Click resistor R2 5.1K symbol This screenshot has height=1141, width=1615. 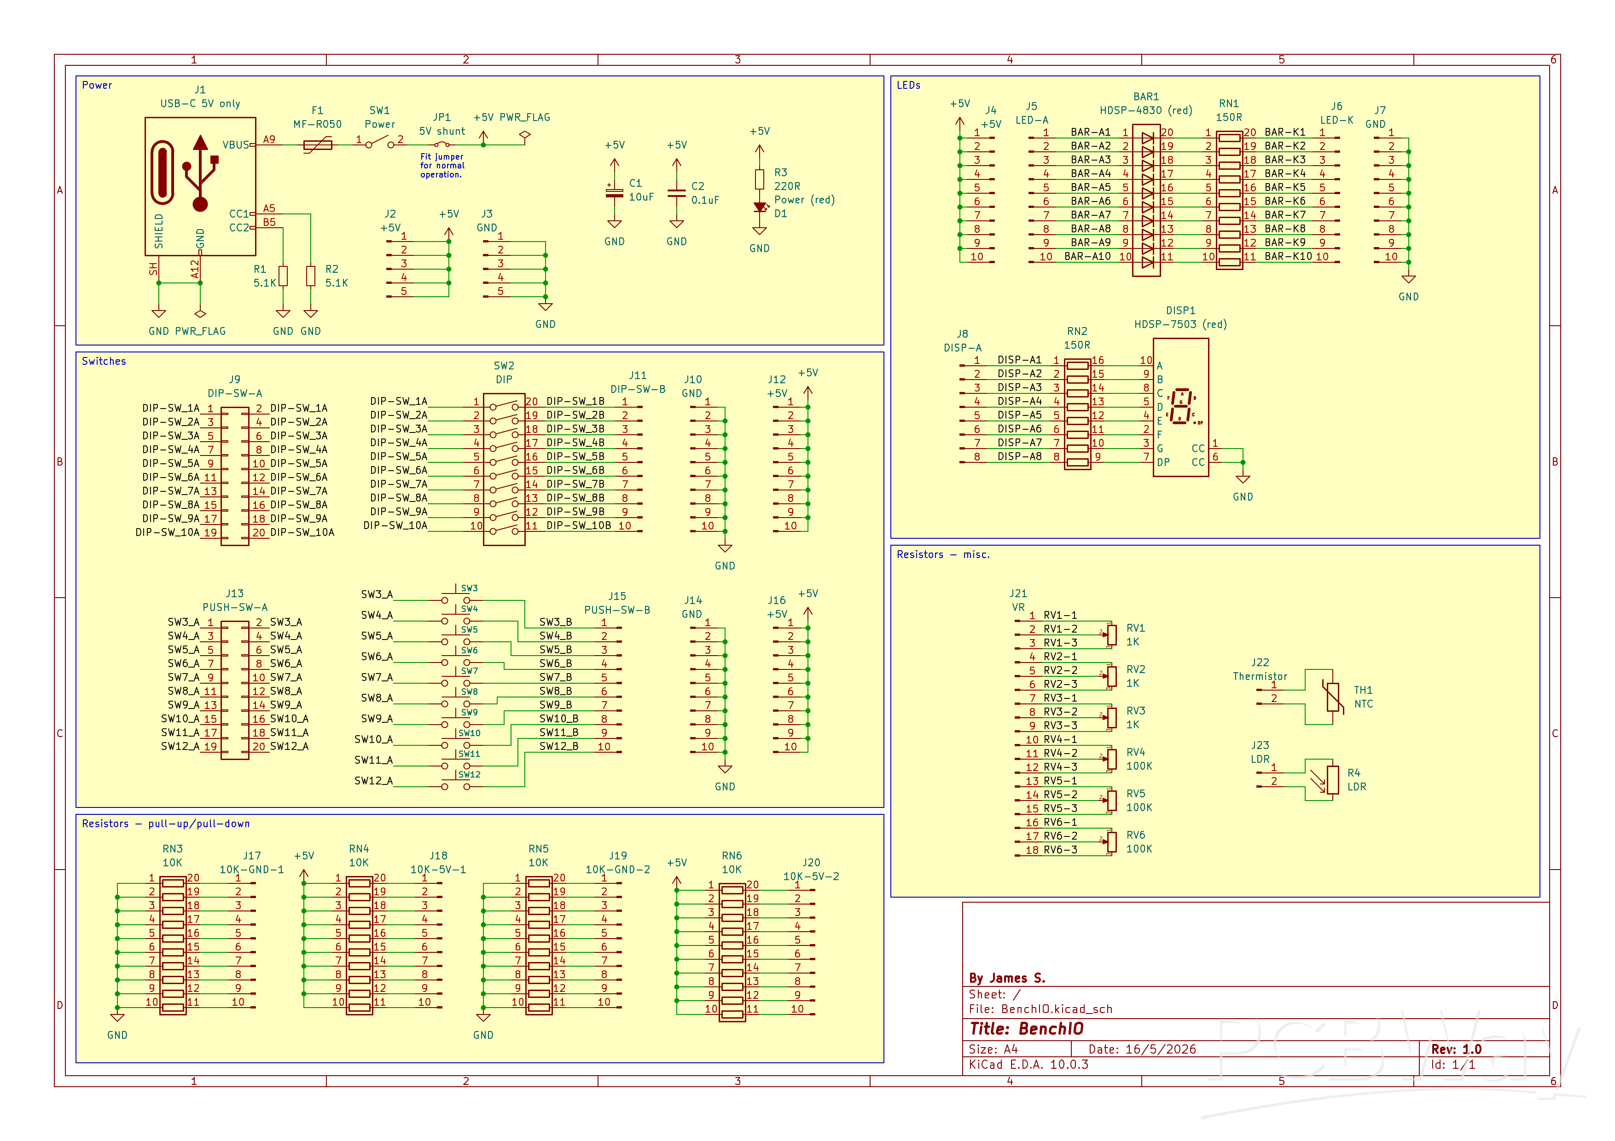click(x=311, y=276)
